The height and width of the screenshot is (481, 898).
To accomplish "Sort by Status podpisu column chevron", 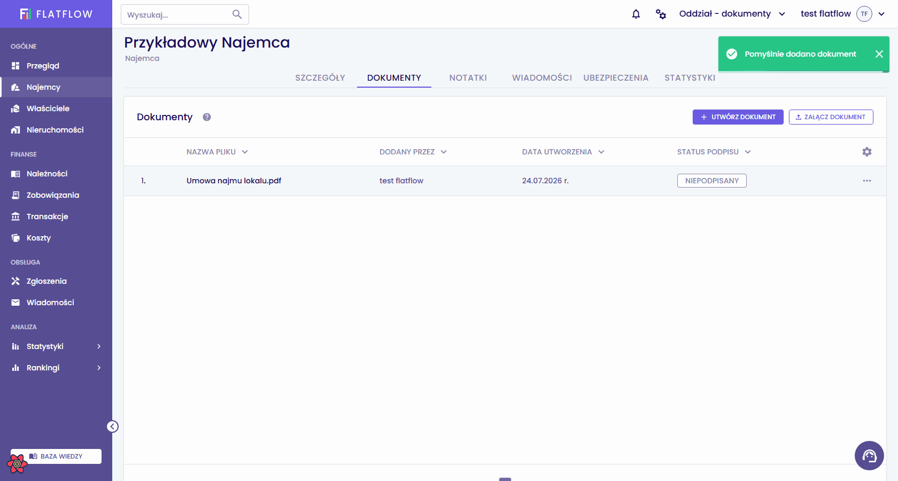I will (x=748, y=152).
